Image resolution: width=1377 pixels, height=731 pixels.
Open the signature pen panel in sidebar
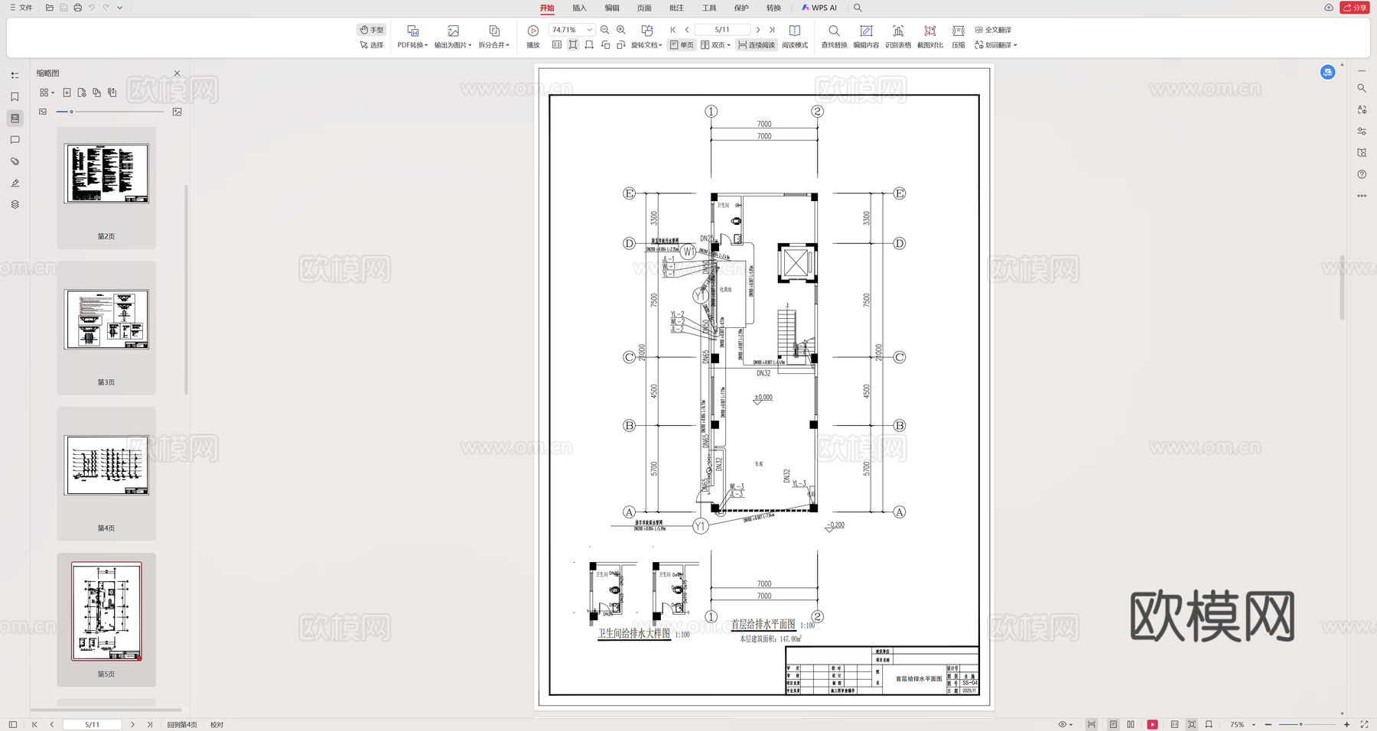tap(15, 183)
